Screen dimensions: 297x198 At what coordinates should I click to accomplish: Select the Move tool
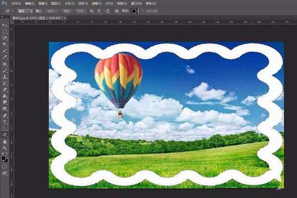click(x=5, y=24)
